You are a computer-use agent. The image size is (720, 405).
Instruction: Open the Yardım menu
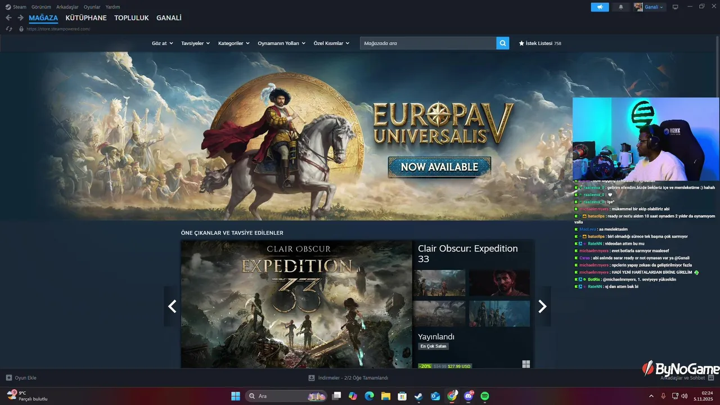pyautogui.click(x=113, y=7)
